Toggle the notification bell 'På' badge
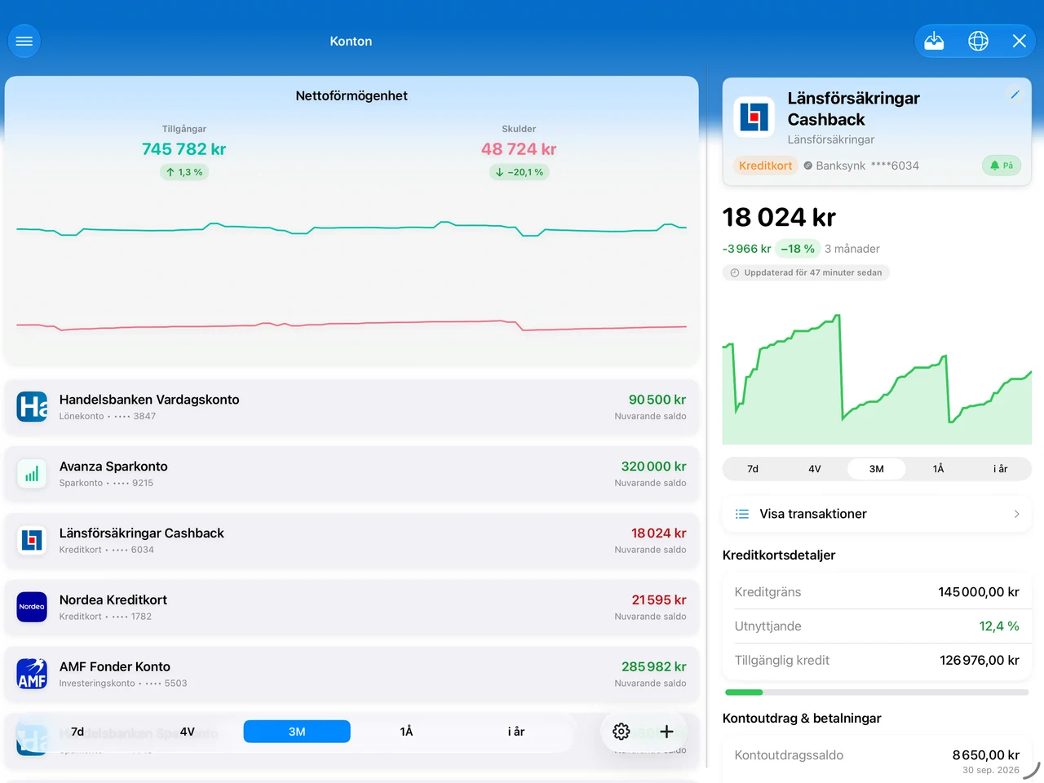Screen dimensions: 1044x783 click(1002, 166)
